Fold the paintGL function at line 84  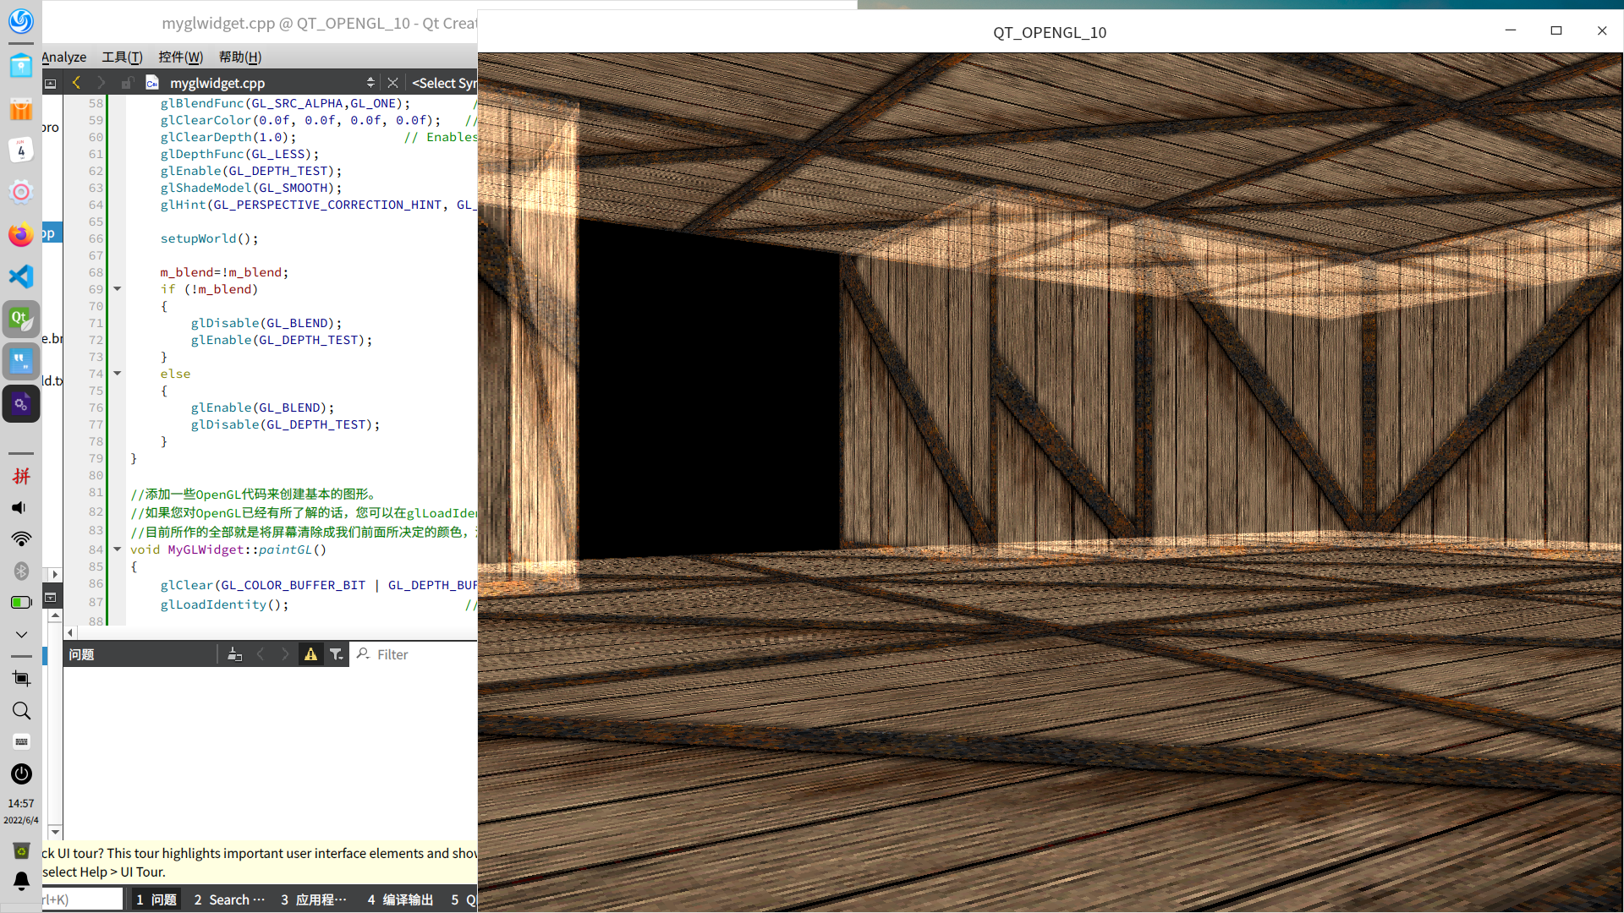pyautogui.click(x=118, y=549)
